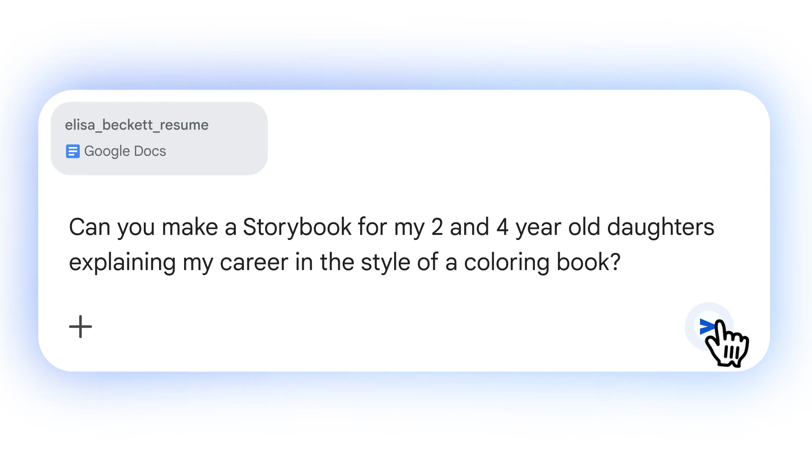Click the "Google Docs" label text

coord(125,151)
